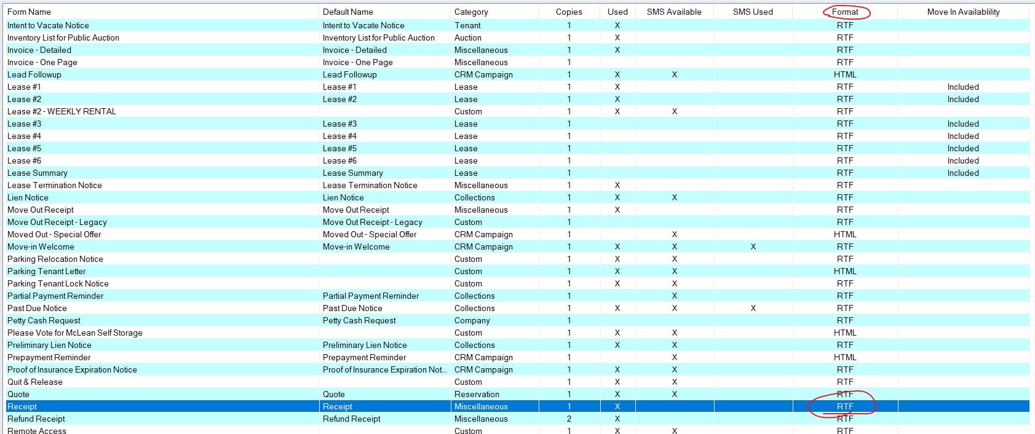Click the Tenant category cell
The height and width of the screenshot is (434, 1035).
467,25
